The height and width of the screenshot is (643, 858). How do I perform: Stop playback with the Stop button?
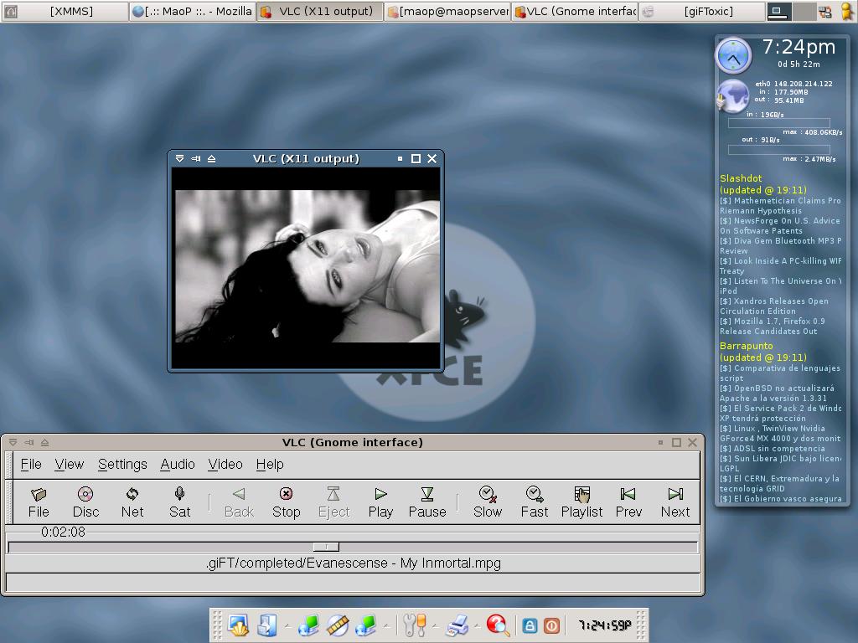pos(287,502)
